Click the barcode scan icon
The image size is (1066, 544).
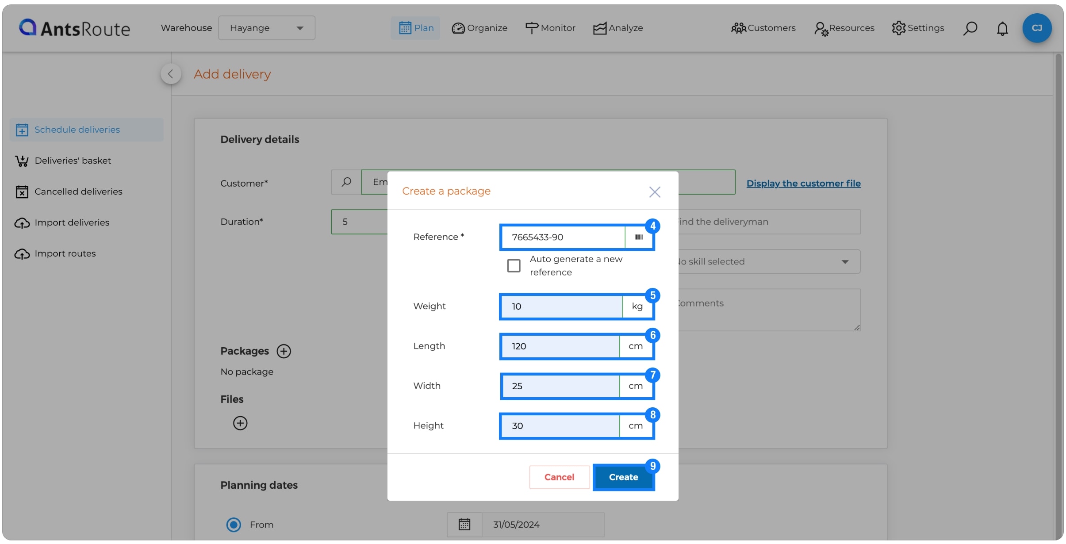click(639, 237)
